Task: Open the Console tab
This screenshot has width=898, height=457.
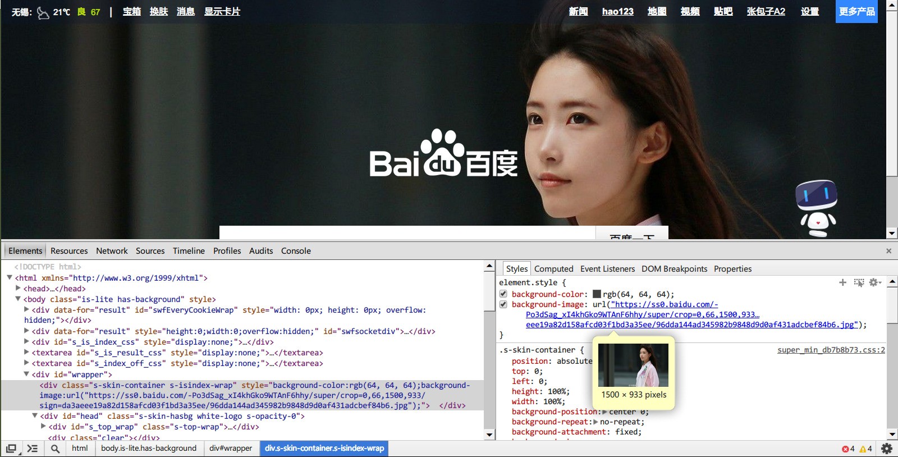Action: 296,251
